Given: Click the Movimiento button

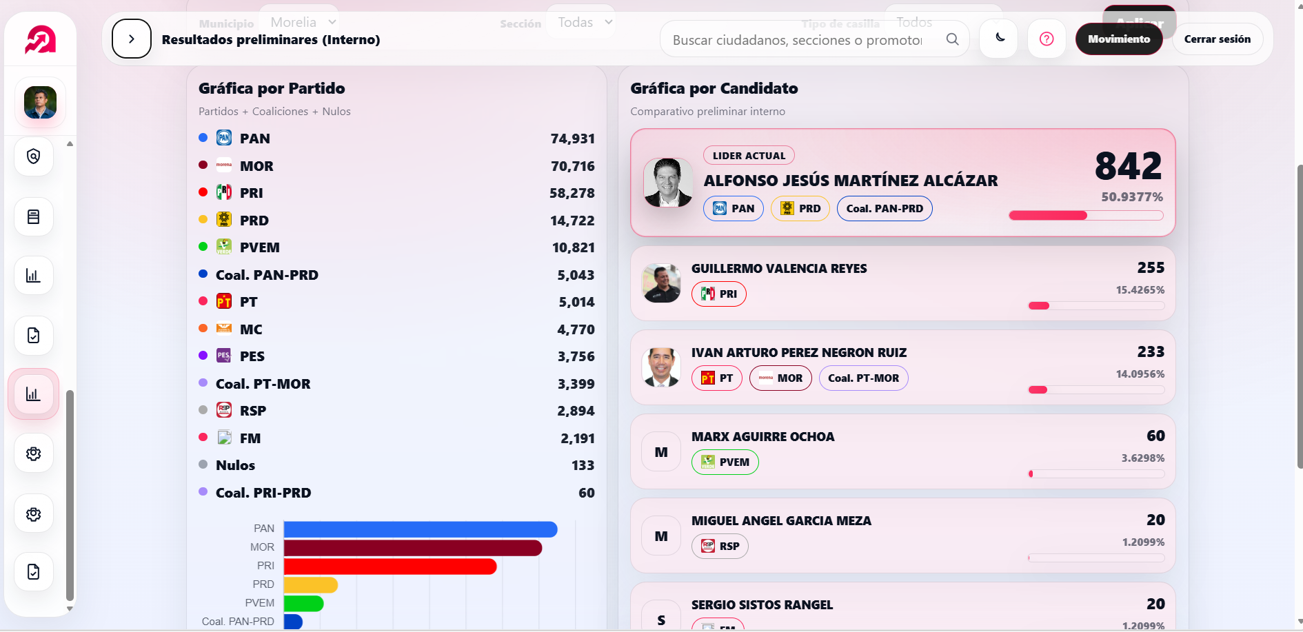Looking at the screenshot, I should (1118, 39).
